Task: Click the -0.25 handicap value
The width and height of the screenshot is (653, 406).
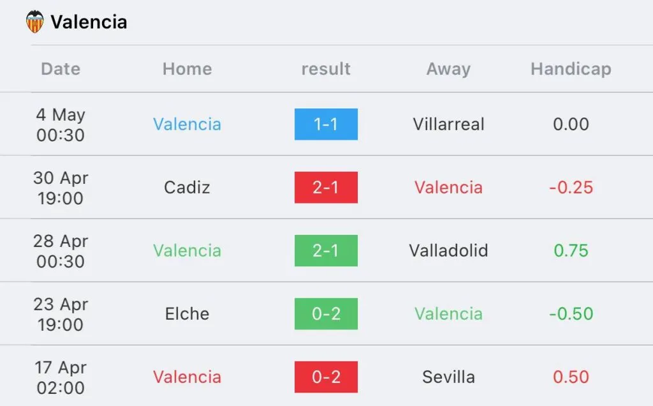Action: [571, 188]
